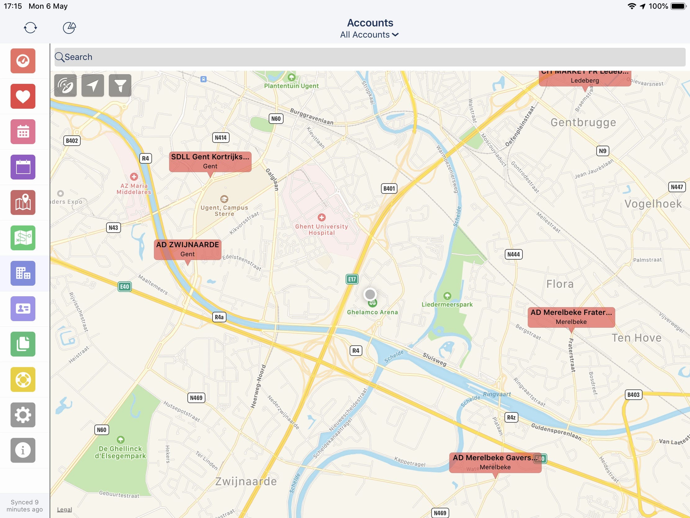Tap the N444 road shield
The height and width of the screenshot is (518, 690).
pos(513,254)
